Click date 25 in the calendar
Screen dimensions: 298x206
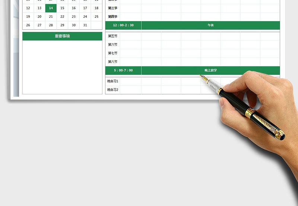(96, 17)
